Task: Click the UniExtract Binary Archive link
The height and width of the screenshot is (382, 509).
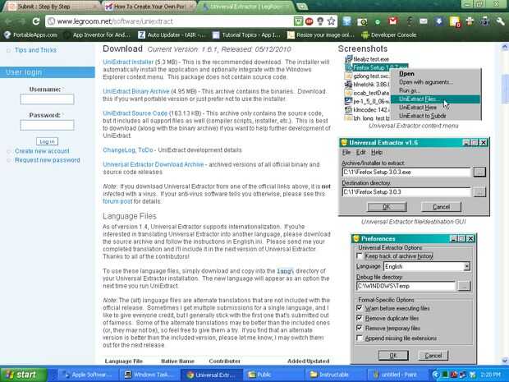Action: click(x=136, y=91)
